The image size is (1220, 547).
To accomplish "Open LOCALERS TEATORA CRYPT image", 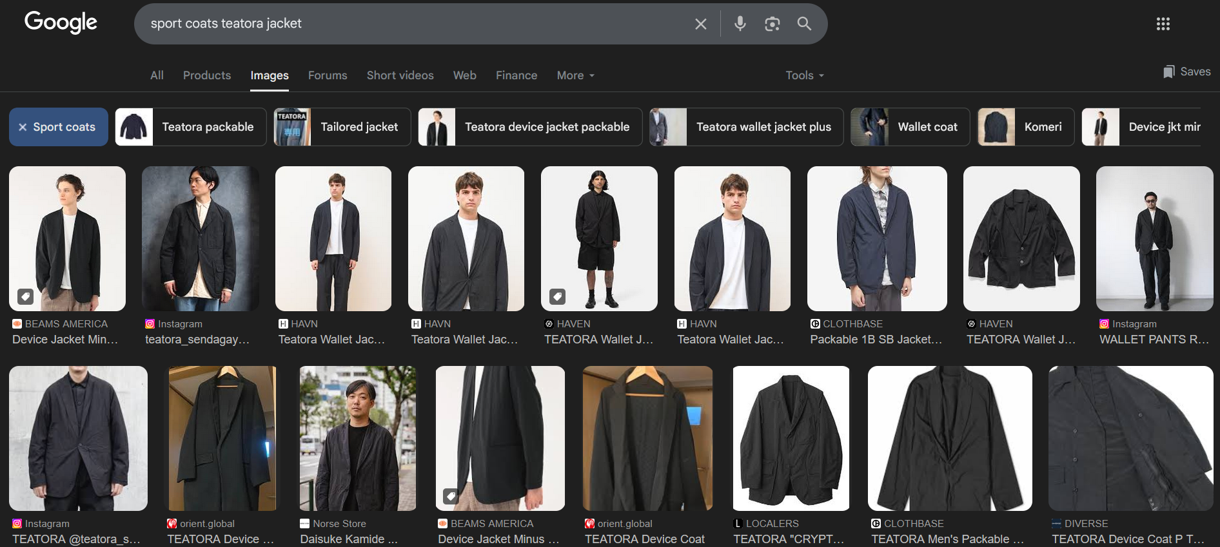I will (791, 438).
